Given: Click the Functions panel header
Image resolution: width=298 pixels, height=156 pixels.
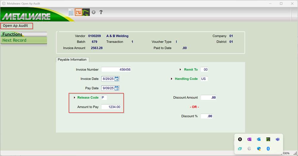Looking at the screenshot, I should 24,34.
